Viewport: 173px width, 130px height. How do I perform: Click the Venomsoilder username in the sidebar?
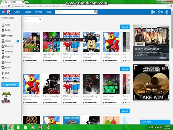click(x=8, y=18)
